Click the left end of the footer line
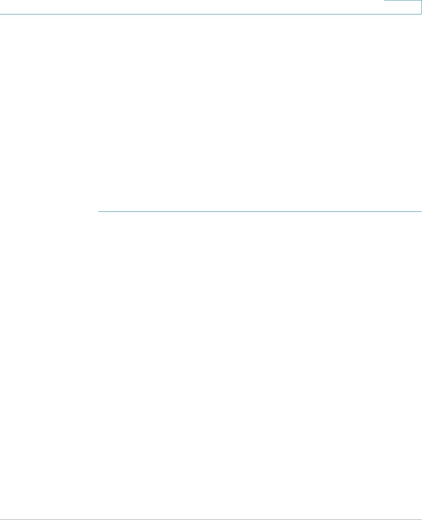Image resolution: width=422 pixels, height=520 pixels. [x=1, y=519]
